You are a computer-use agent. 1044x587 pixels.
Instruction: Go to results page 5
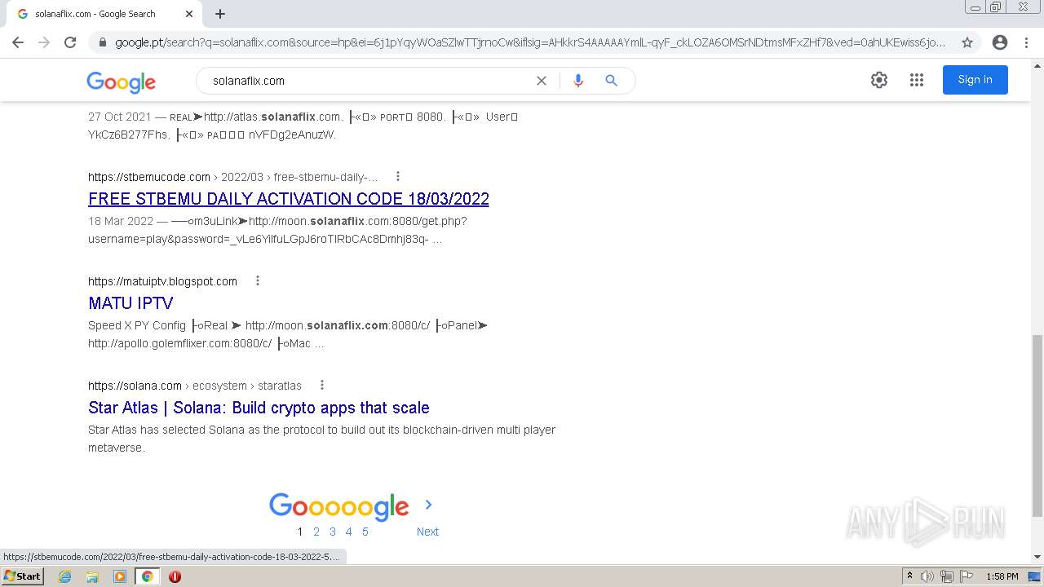point(365,532)
